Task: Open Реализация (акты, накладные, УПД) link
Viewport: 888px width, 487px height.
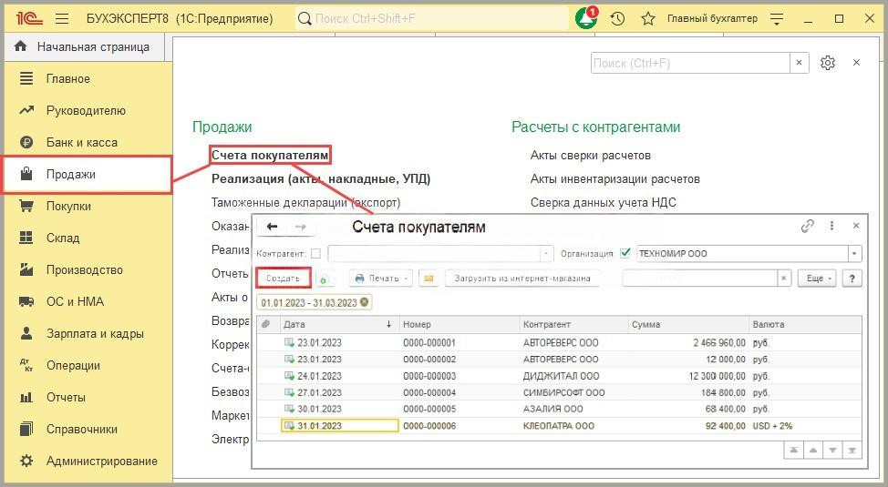Action: (x=321, y=178)
